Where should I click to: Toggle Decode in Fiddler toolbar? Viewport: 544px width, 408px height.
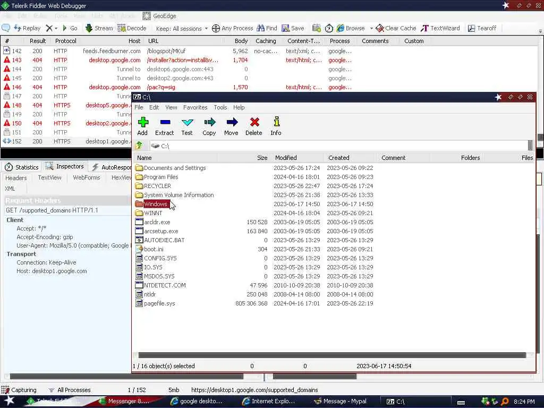(x=132, y=28)
